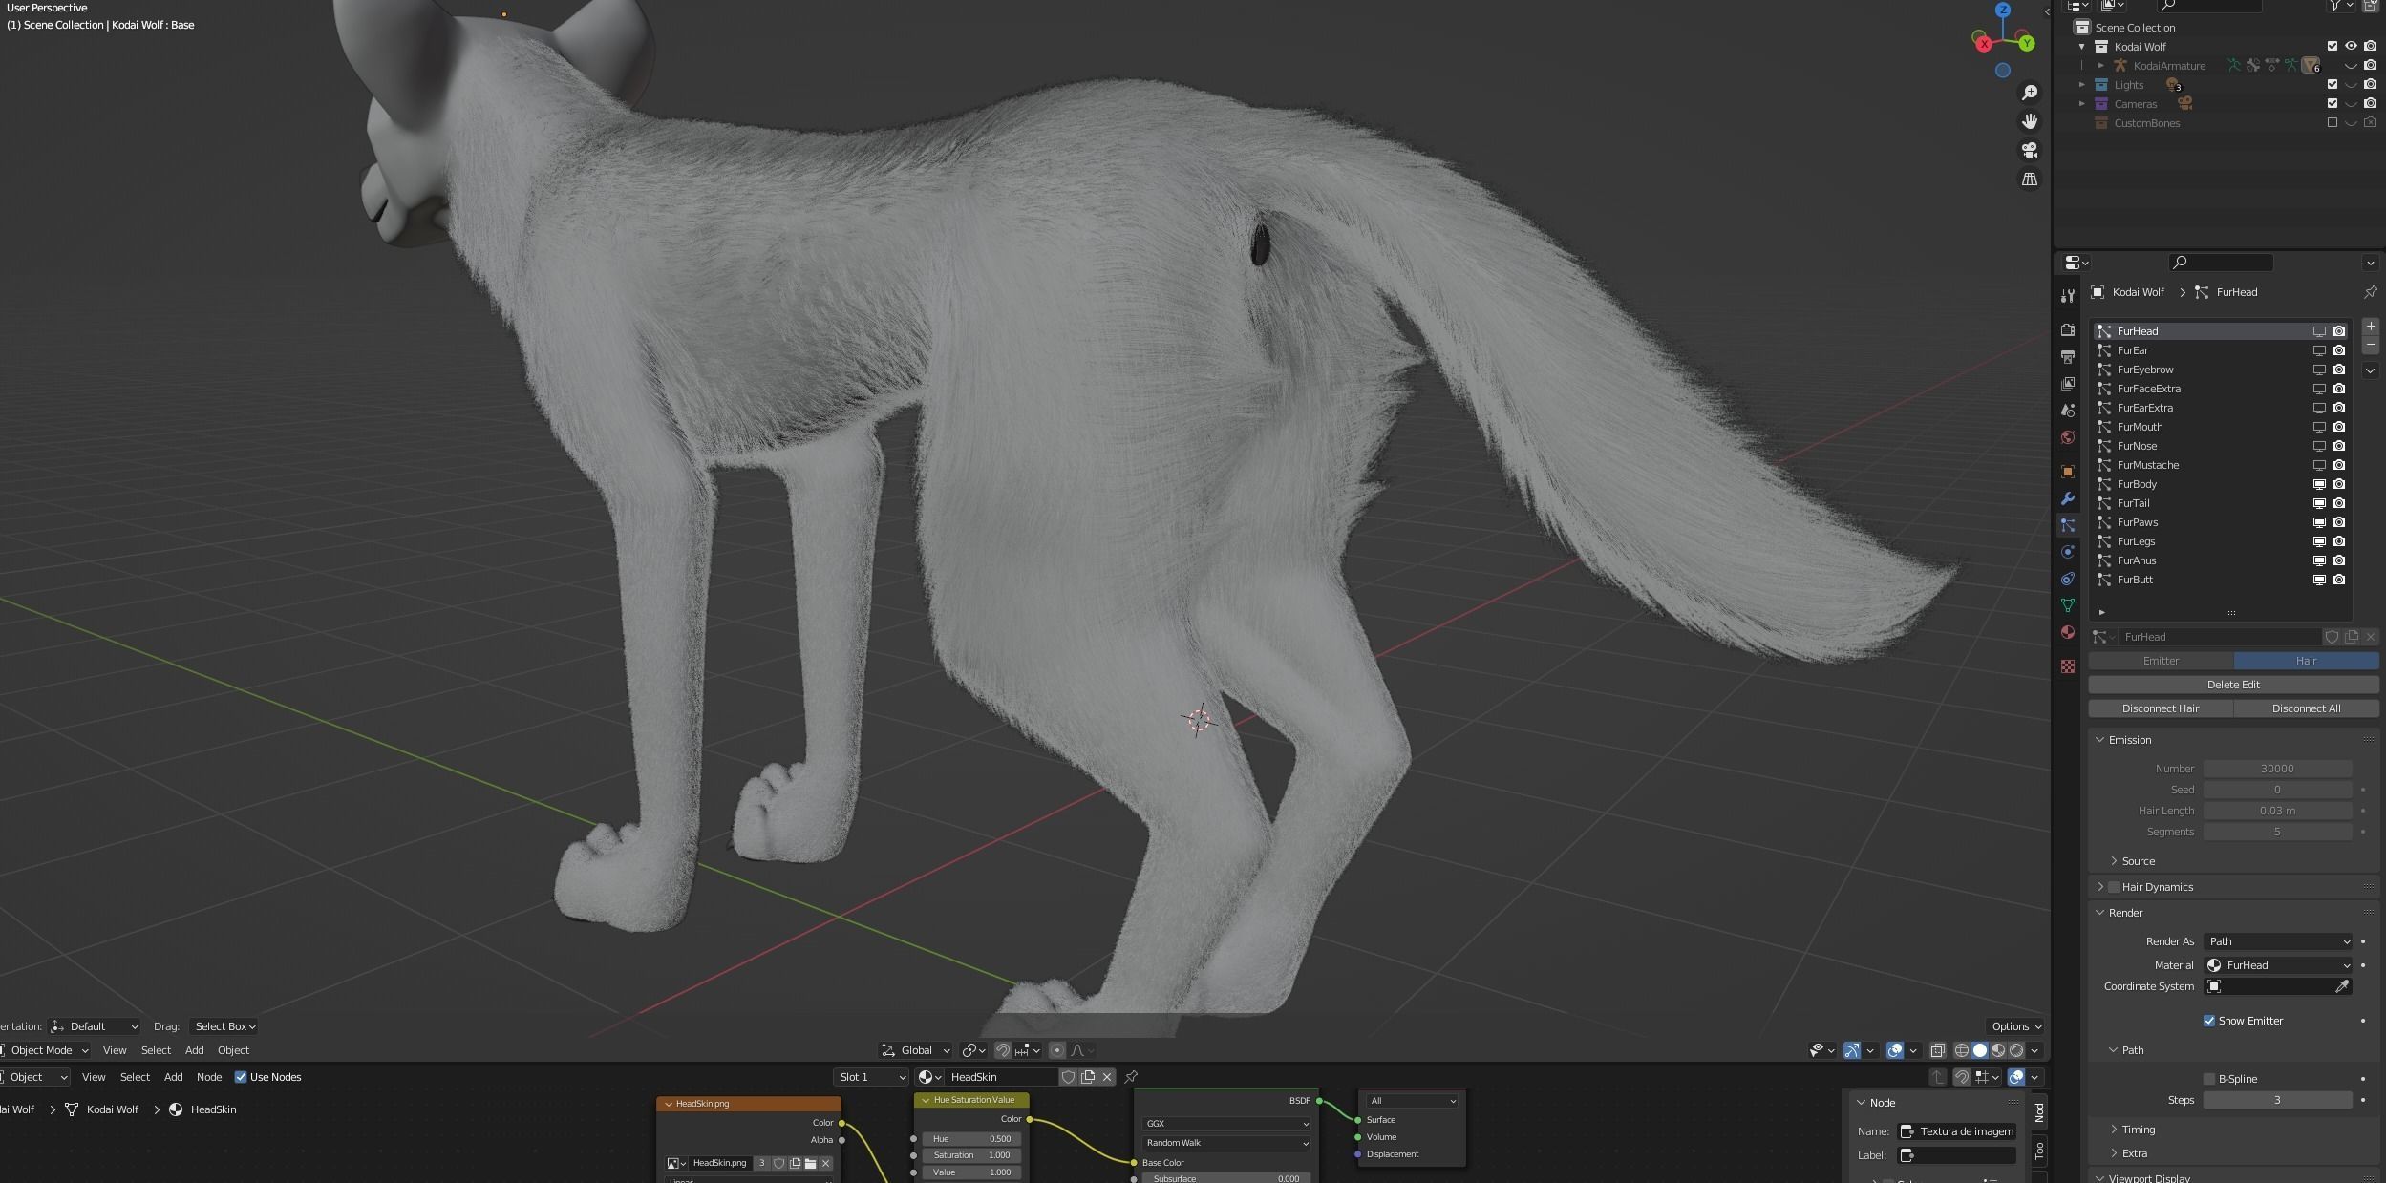The image size is (2386, 1183).
Task: Open the View Layer properties tab icon
Action: tap(2068, 383)
